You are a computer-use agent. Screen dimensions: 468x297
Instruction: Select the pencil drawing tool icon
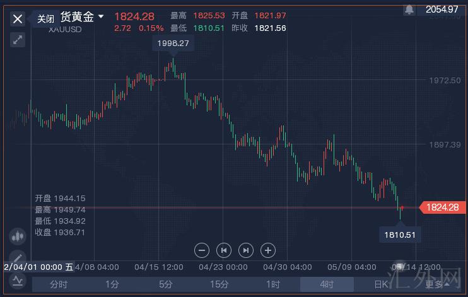pyautogui.click(x=17, y=258)
